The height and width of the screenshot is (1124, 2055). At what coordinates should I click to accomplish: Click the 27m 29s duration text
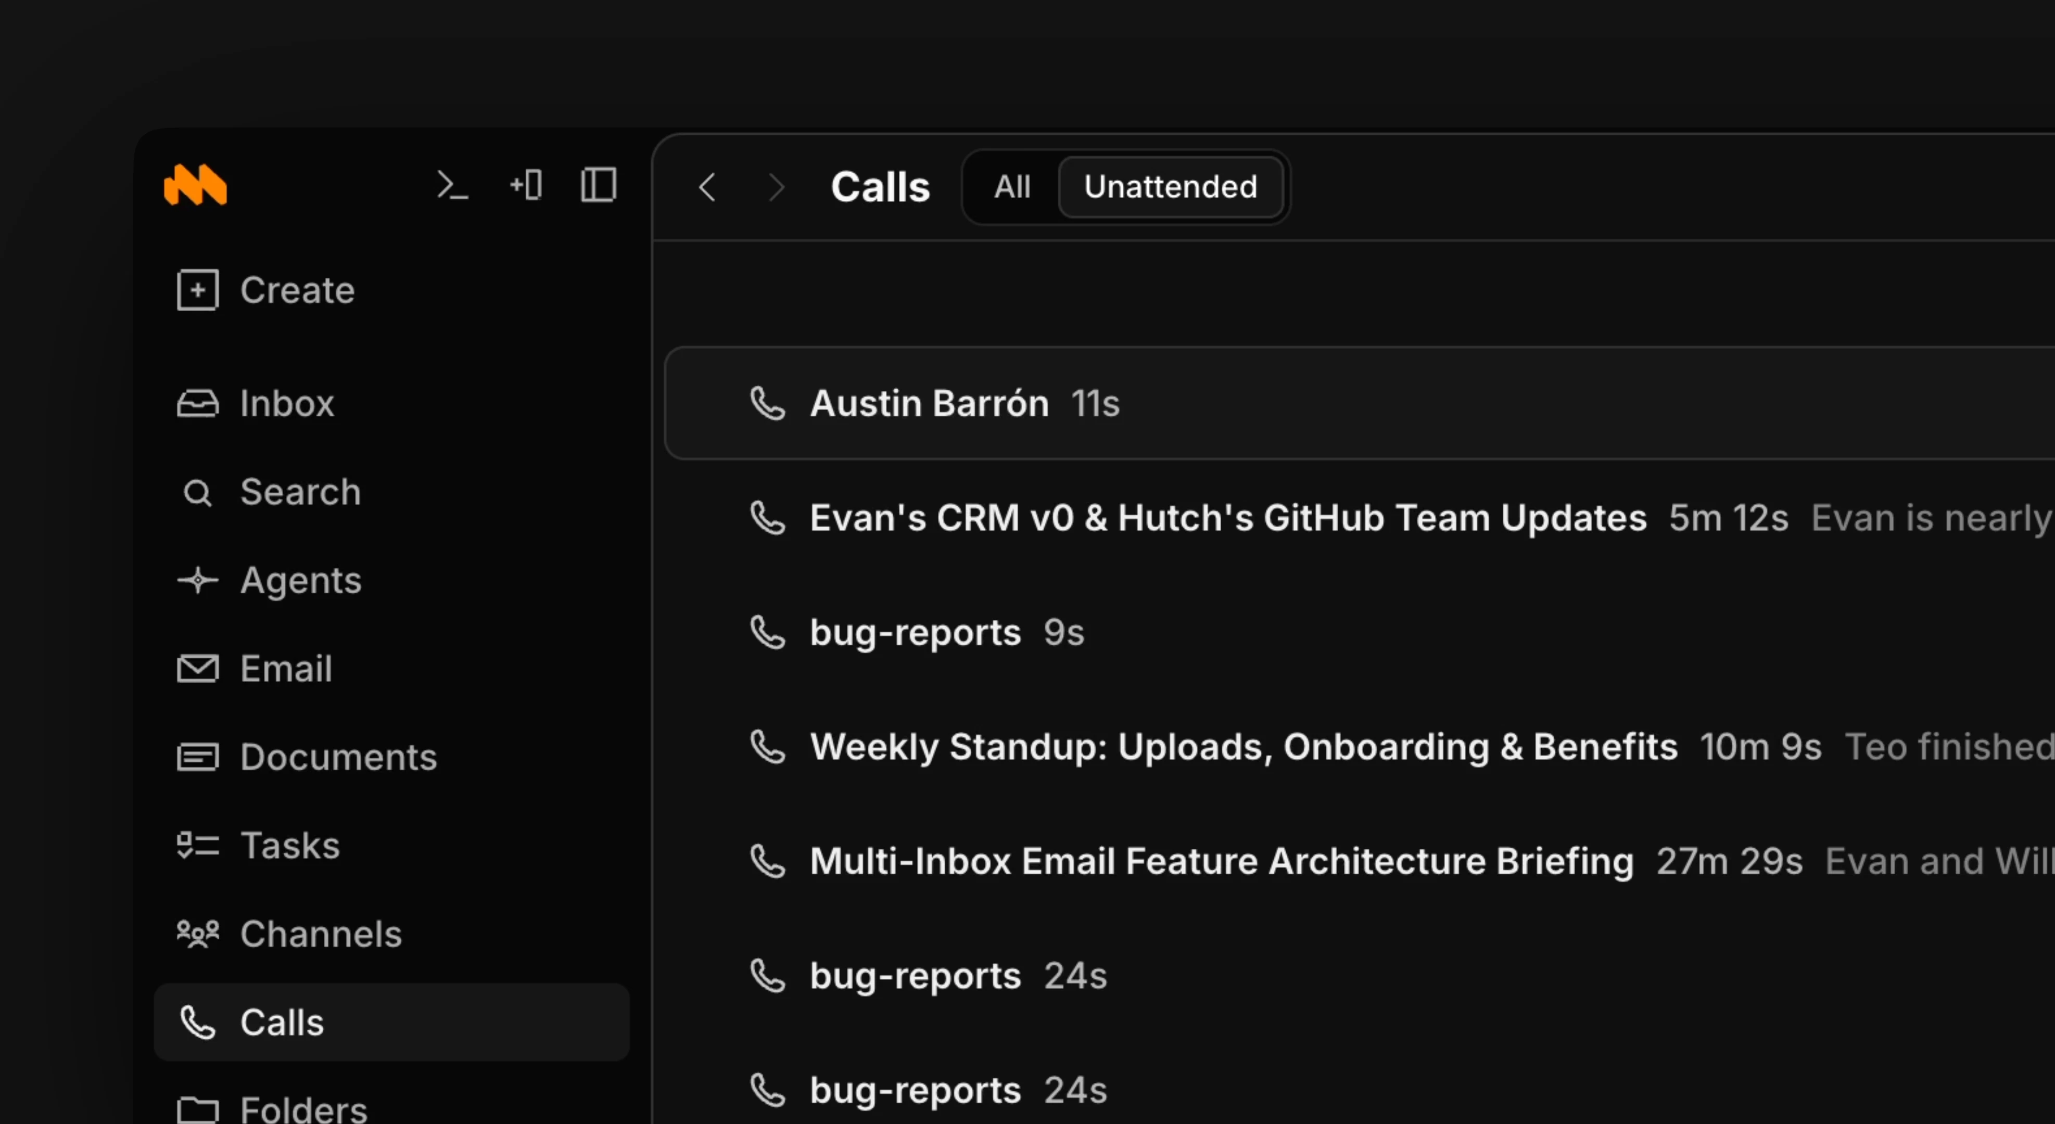click(x=1730, y=861)
